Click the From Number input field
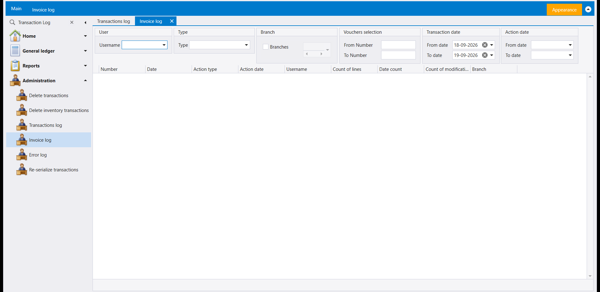 coord(398,45)
